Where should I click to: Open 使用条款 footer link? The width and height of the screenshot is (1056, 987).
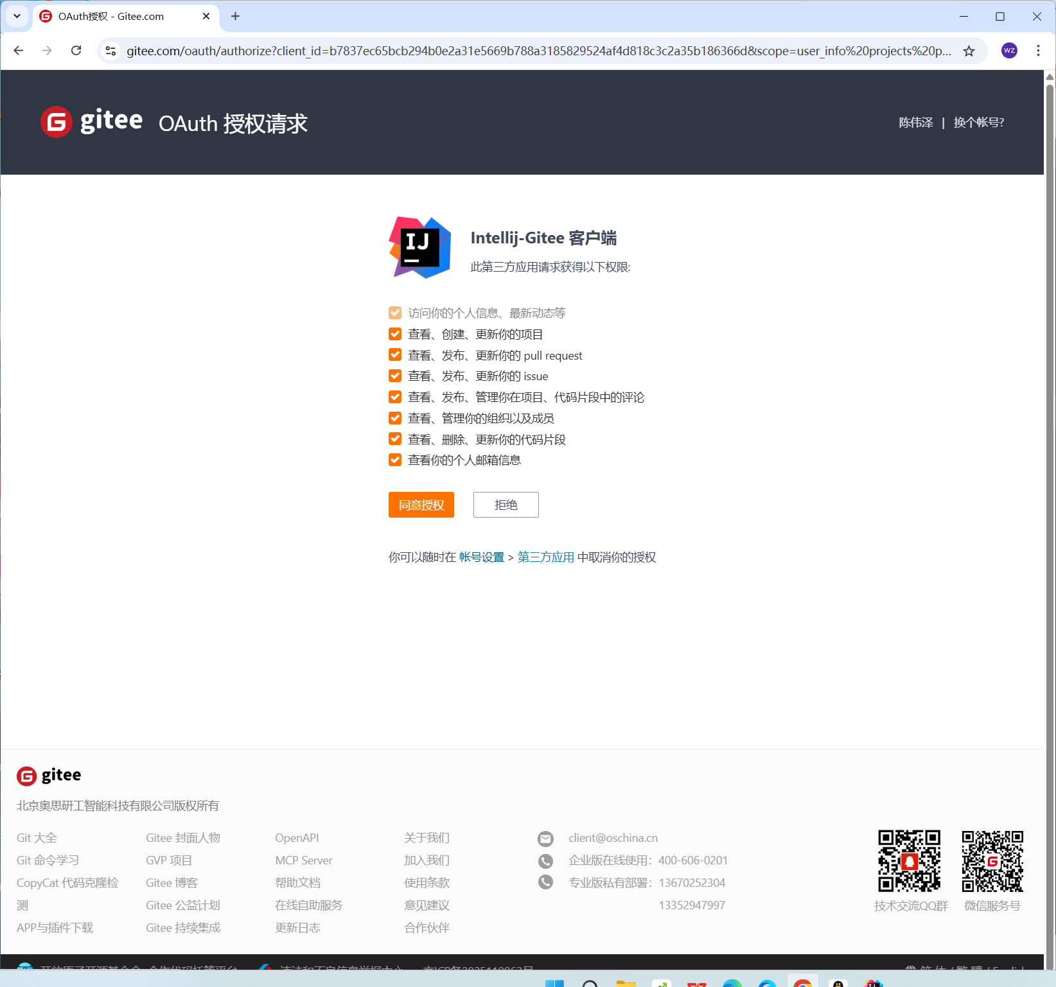click(x=427, y=883)
